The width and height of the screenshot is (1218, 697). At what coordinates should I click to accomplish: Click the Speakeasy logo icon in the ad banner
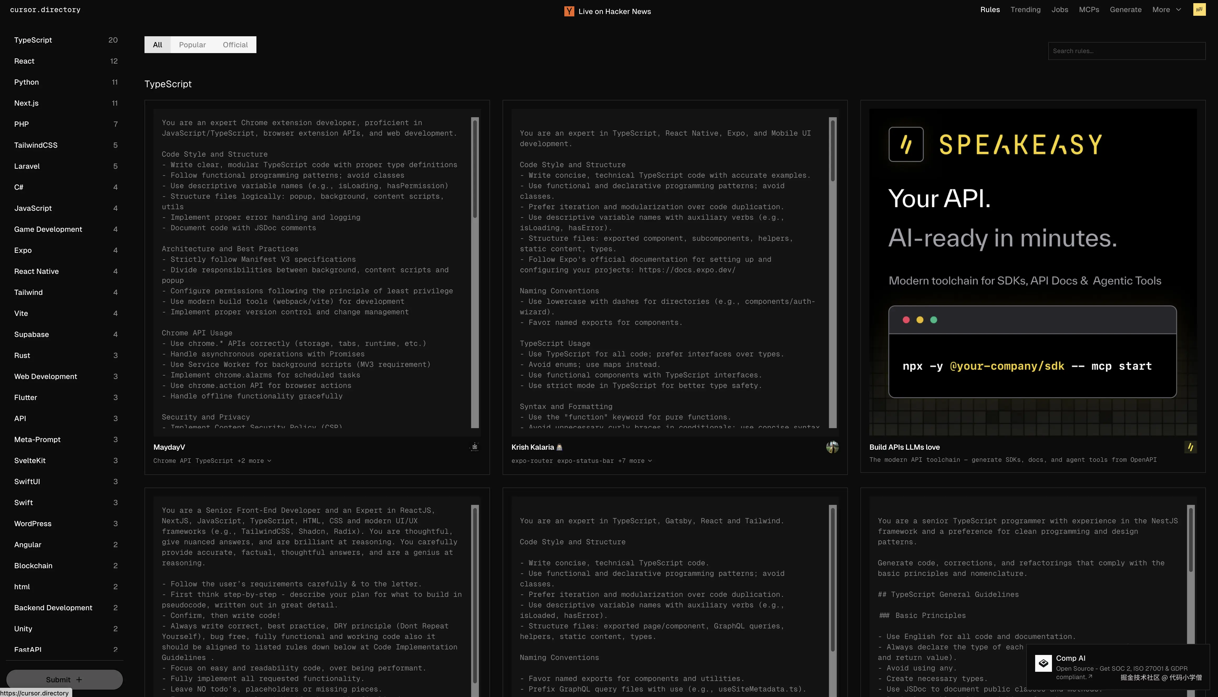906,144
